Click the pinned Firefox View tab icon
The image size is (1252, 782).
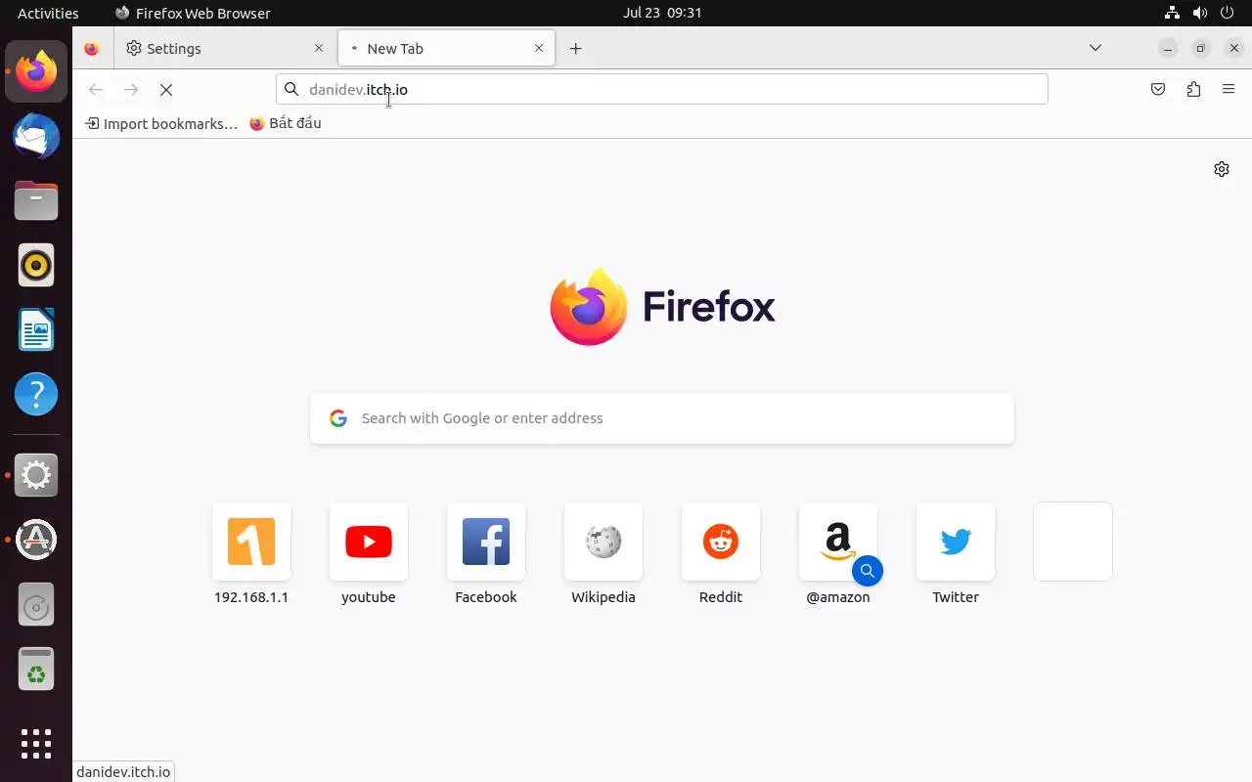(92, 49)
